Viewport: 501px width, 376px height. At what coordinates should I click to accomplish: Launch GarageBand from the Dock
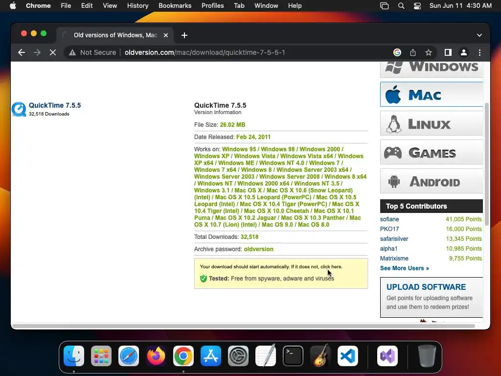(x=320, y=356)
